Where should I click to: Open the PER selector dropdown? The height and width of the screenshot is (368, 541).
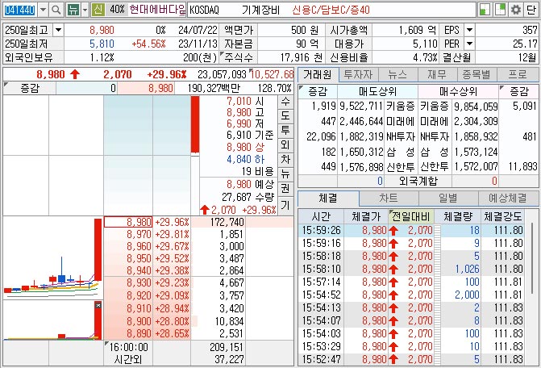[x=469, y=44]
